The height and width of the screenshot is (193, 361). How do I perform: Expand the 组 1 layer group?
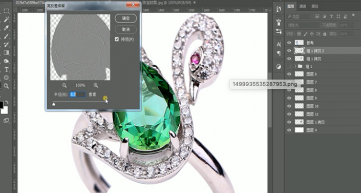pos(295,67)
